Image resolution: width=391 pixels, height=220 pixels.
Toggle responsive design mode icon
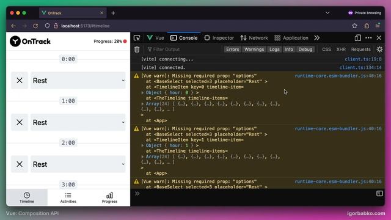357,38
